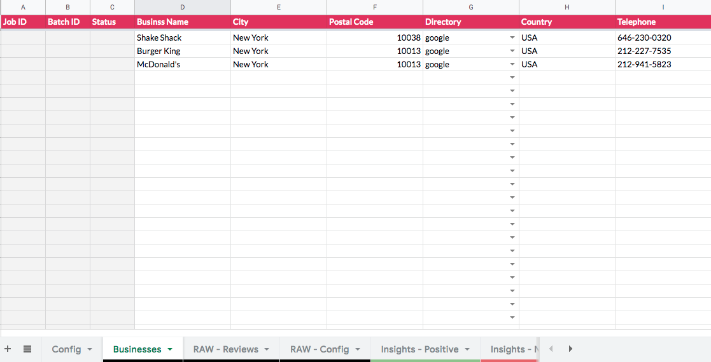The height and width of the screenshot is (362, 711).
Task: Open the Businesses tab options arrow
Action: (x=170, y=349)
